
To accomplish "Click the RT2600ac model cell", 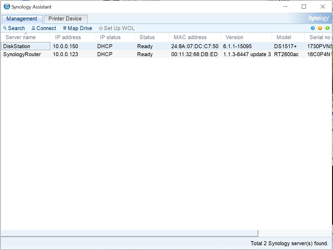I will click(286, 54).
